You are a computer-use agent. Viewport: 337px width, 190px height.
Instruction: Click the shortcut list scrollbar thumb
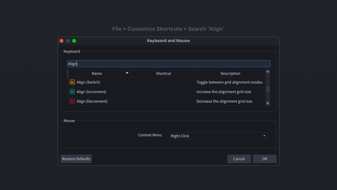tap(268, 89)
